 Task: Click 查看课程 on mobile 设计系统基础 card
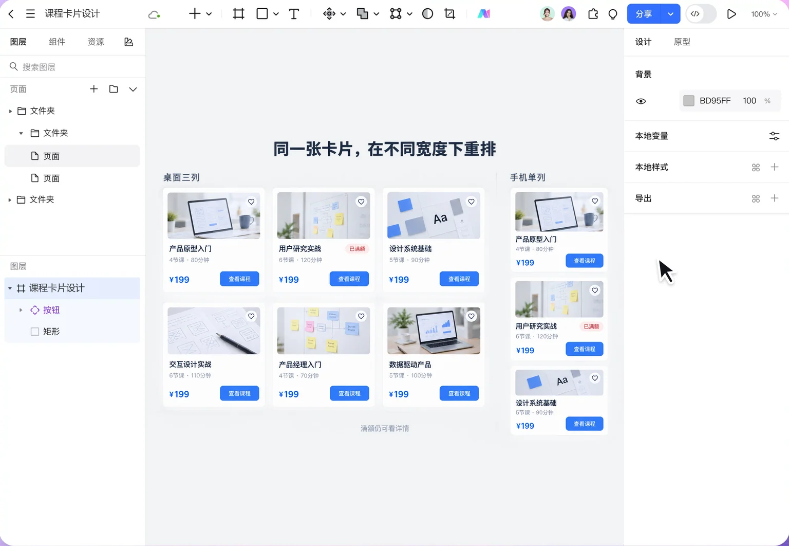click(585, 424)
